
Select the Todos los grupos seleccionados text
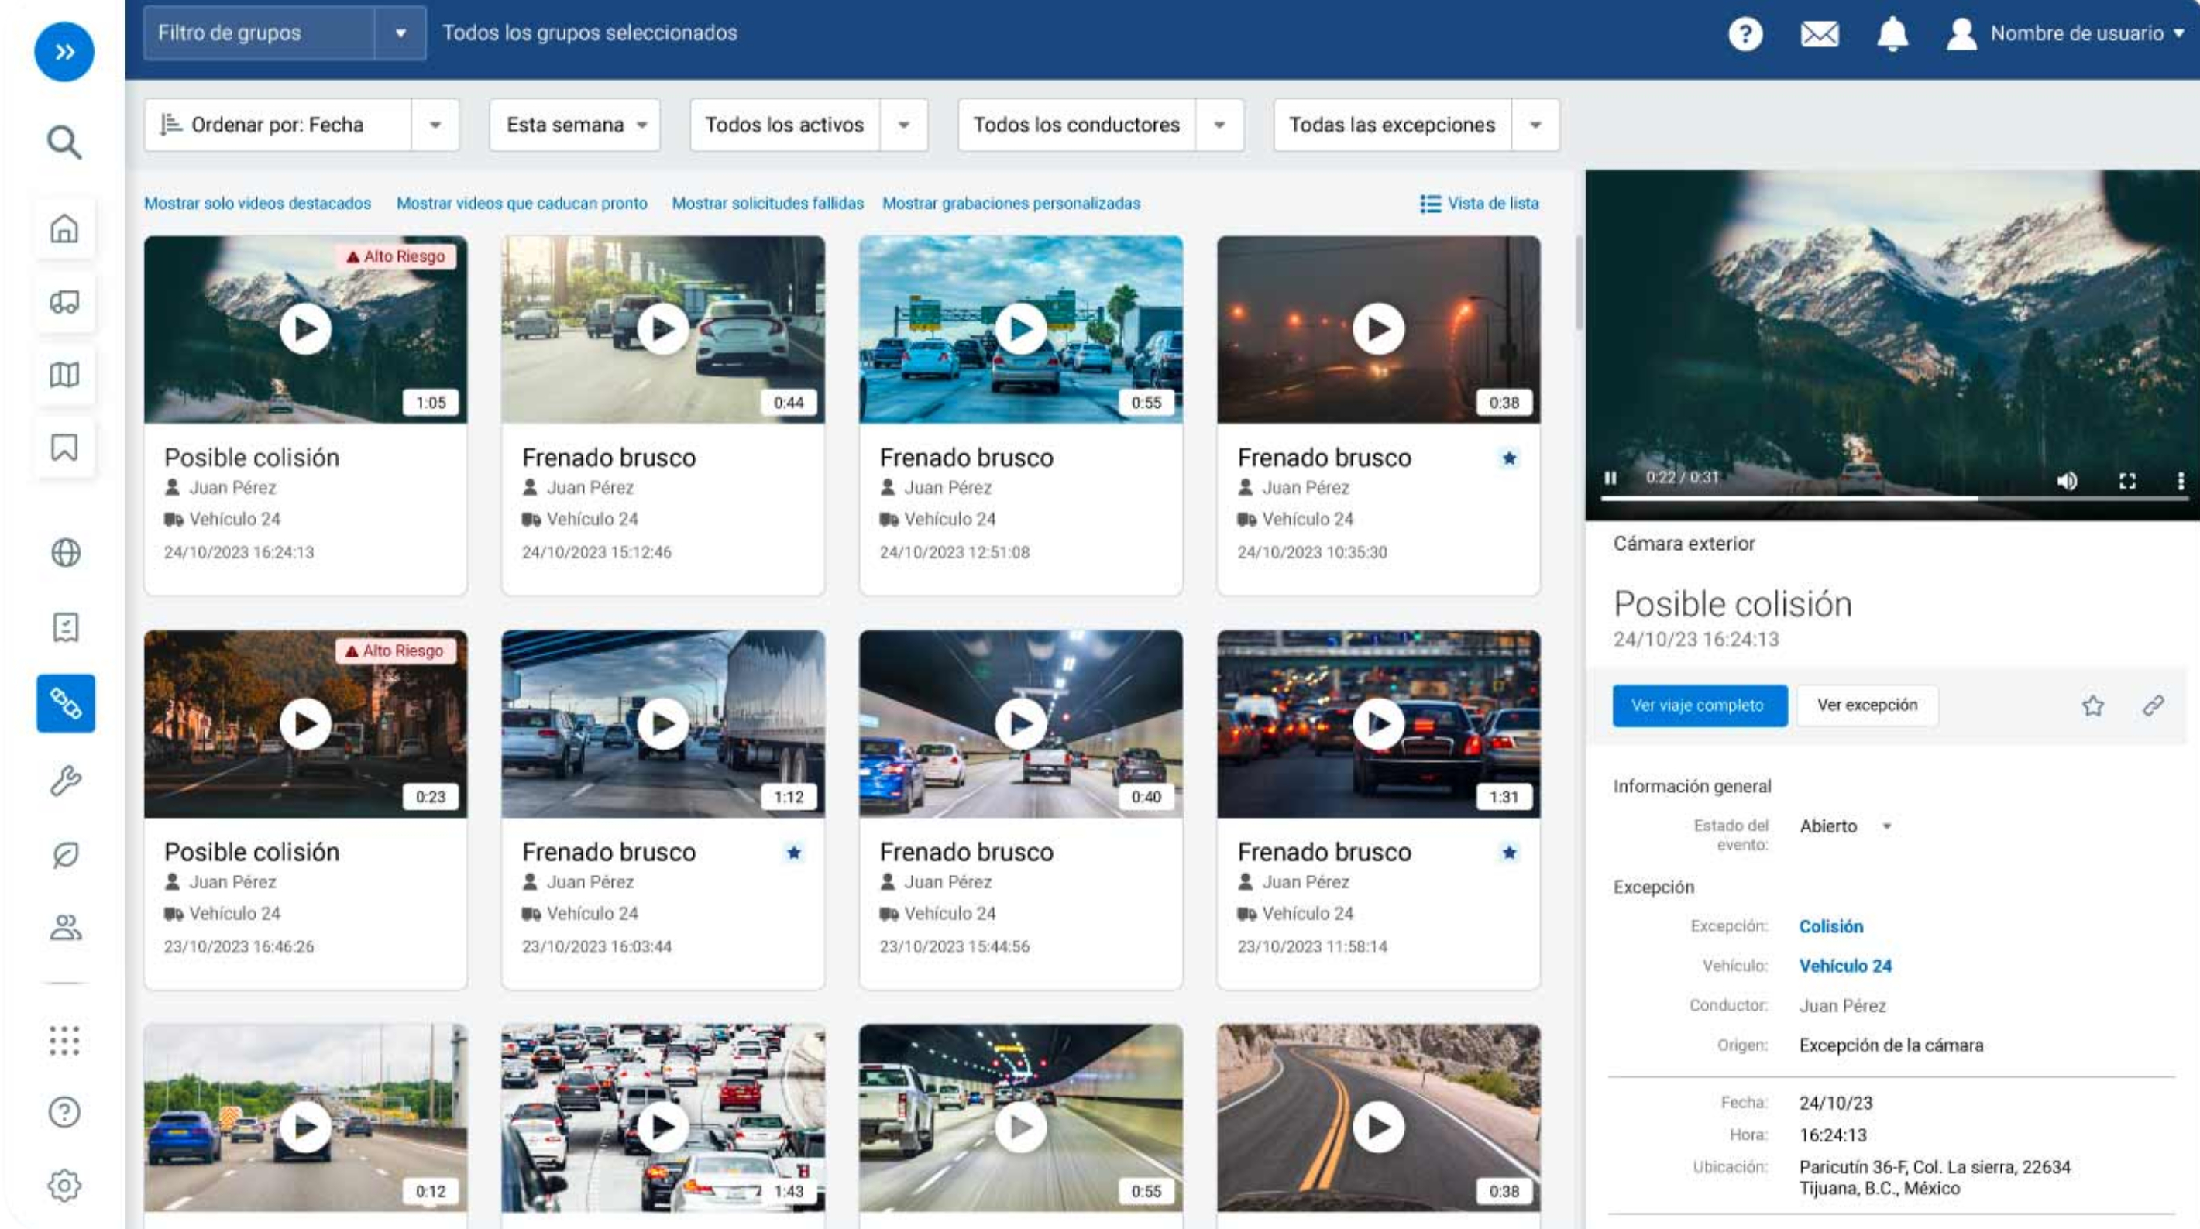tap(590, 33)
